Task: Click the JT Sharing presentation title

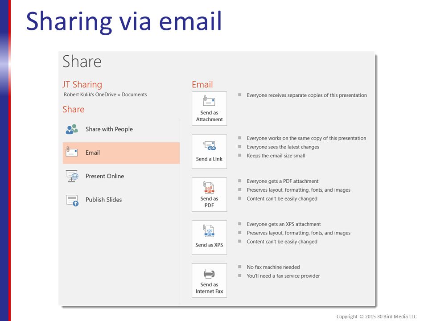Action: coord(82,85)
